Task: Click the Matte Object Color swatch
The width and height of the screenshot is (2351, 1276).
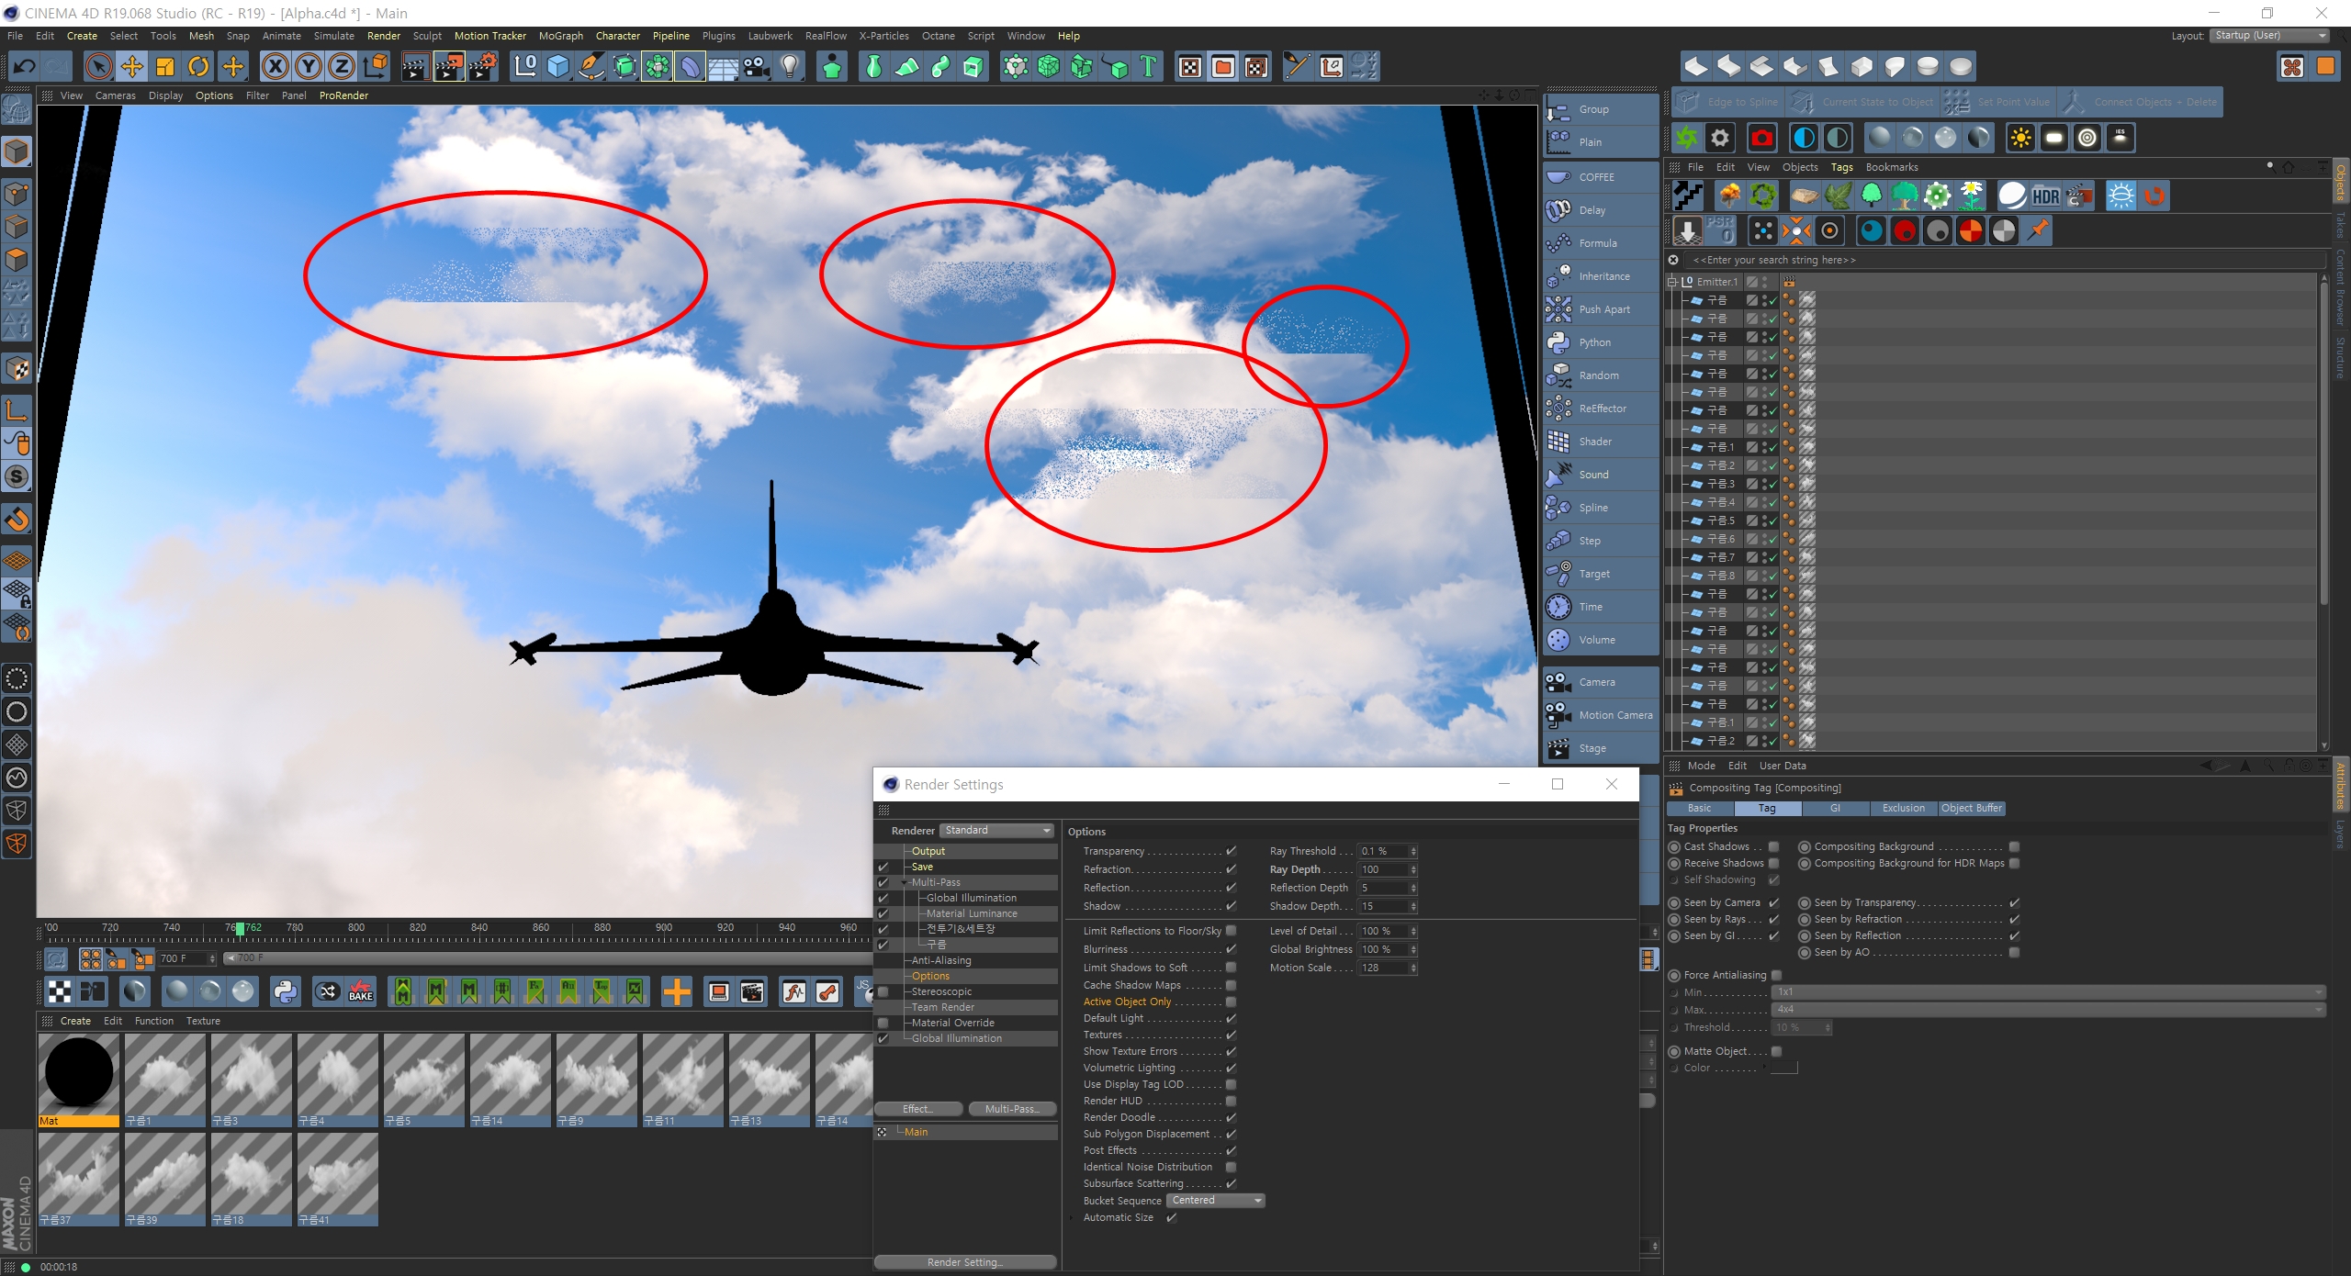Action: (1783, 1068)
